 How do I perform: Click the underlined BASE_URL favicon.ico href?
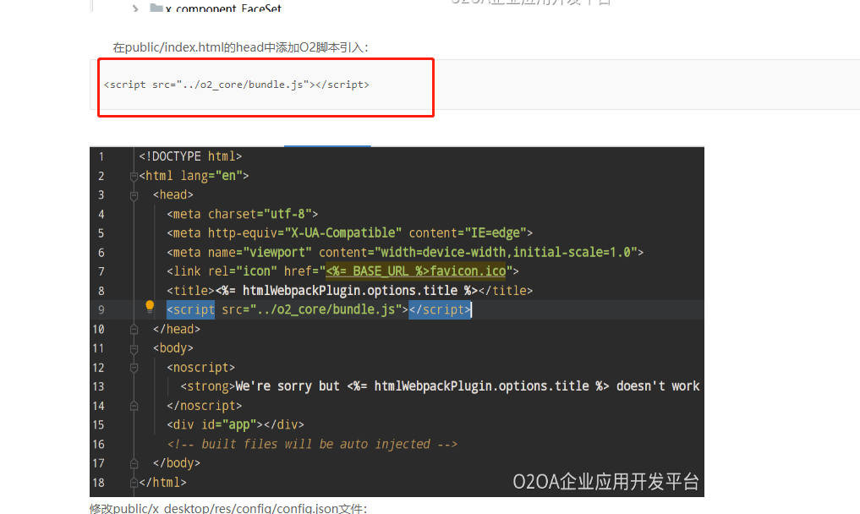[x=416, y=271]
